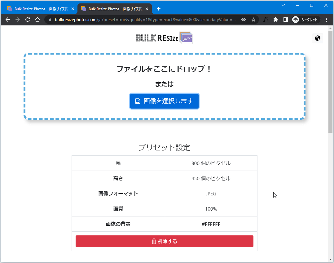The width and height of the screenshot is (334, 263).
Task: Click the third-party cookie blocked eye icon
Action: pos(244,20)
